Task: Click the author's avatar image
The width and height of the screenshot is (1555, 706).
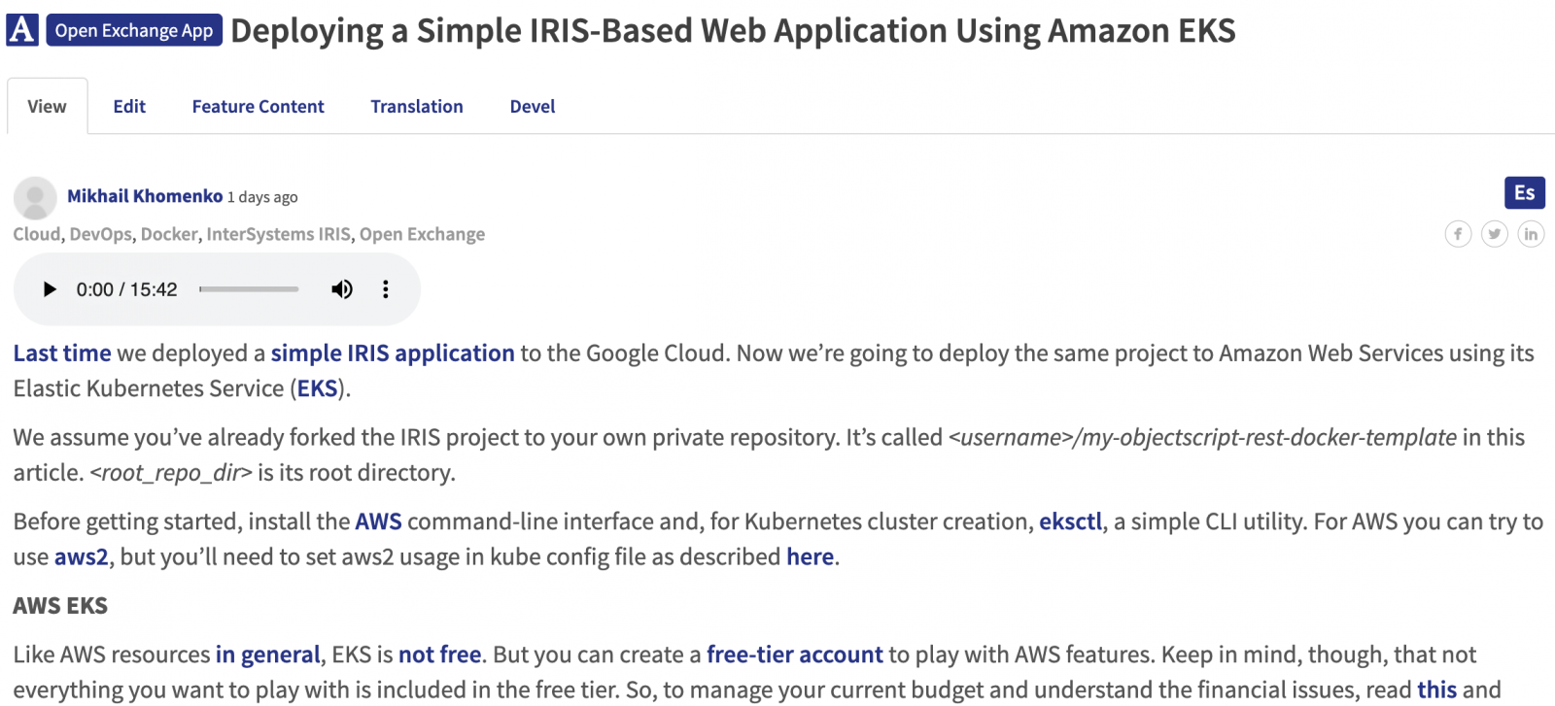Action: 35,197
